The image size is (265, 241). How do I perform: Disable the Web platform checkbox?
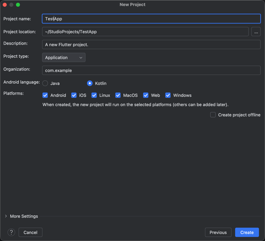(146, 95)
